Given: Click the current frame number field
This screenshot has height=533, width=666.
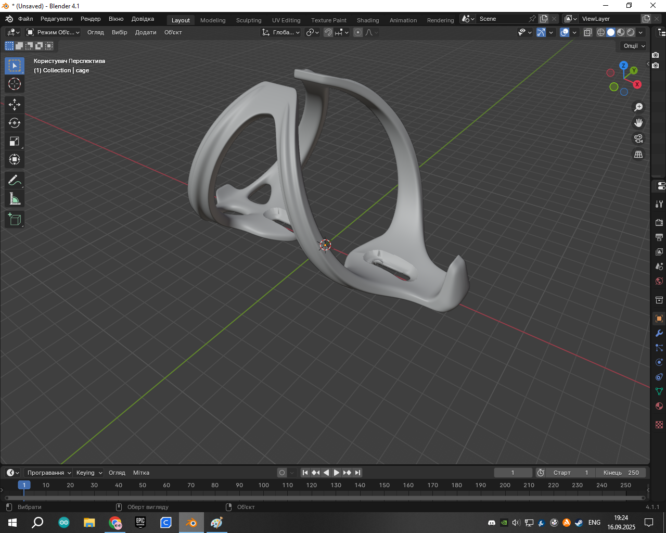Looking at the screenshot, I should tap(513, 473).
